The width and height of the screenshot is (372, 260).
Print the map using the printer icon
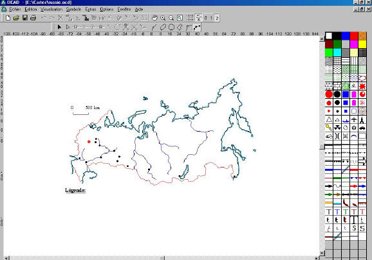(x=33, y=18)
